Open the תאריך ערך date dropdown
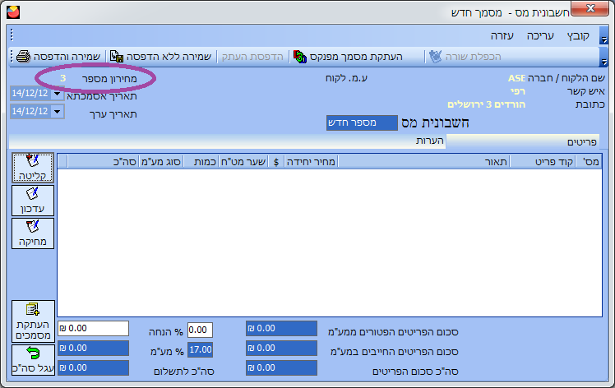The height and width of the screenshot is (388, 615). [x=58, y=112]
